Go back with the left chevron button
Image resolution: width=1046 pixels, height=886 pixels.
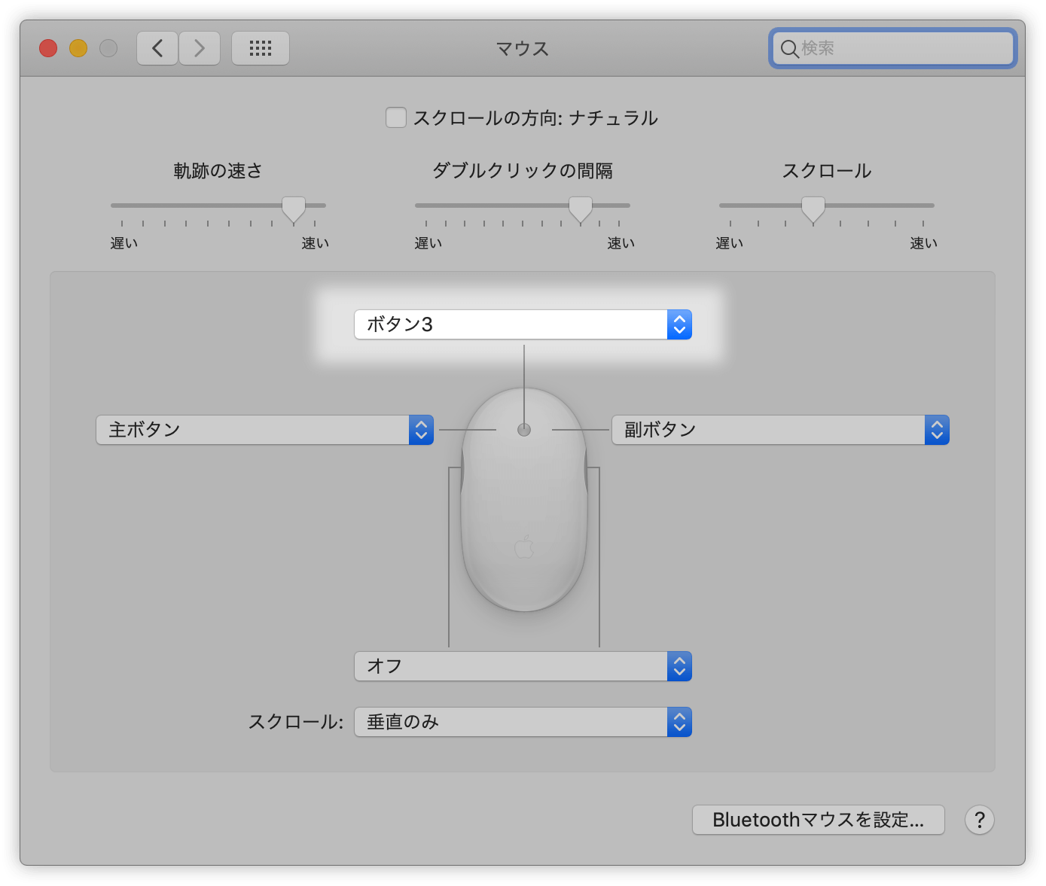tap(157, 48)
